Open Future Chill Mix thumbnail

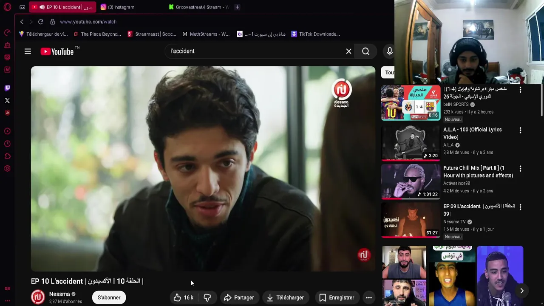point(411,181)
